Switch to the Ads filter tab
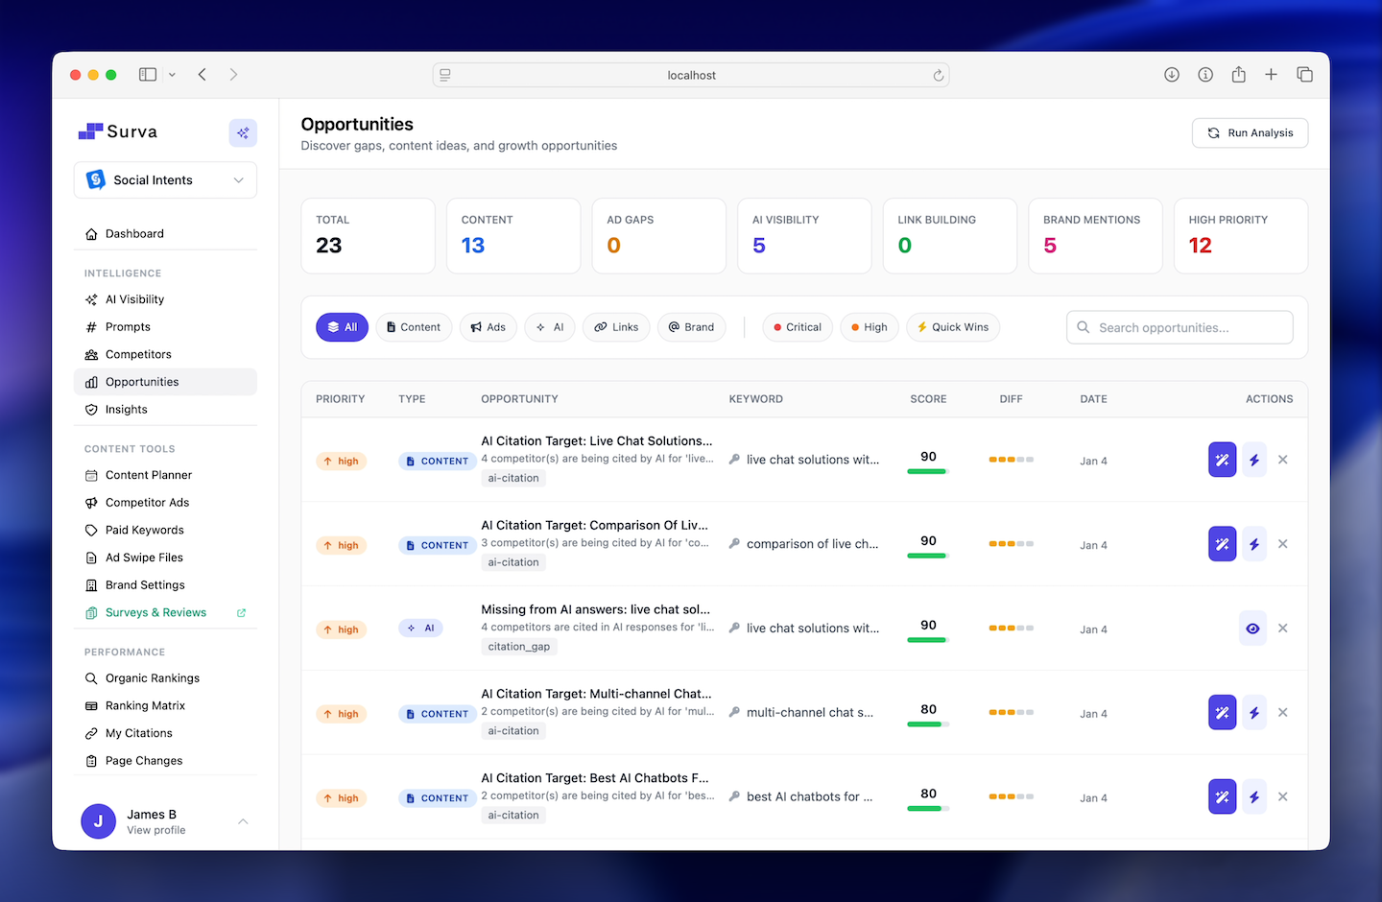The width and height of the screenshot is (1382, 902). [488, 327]
